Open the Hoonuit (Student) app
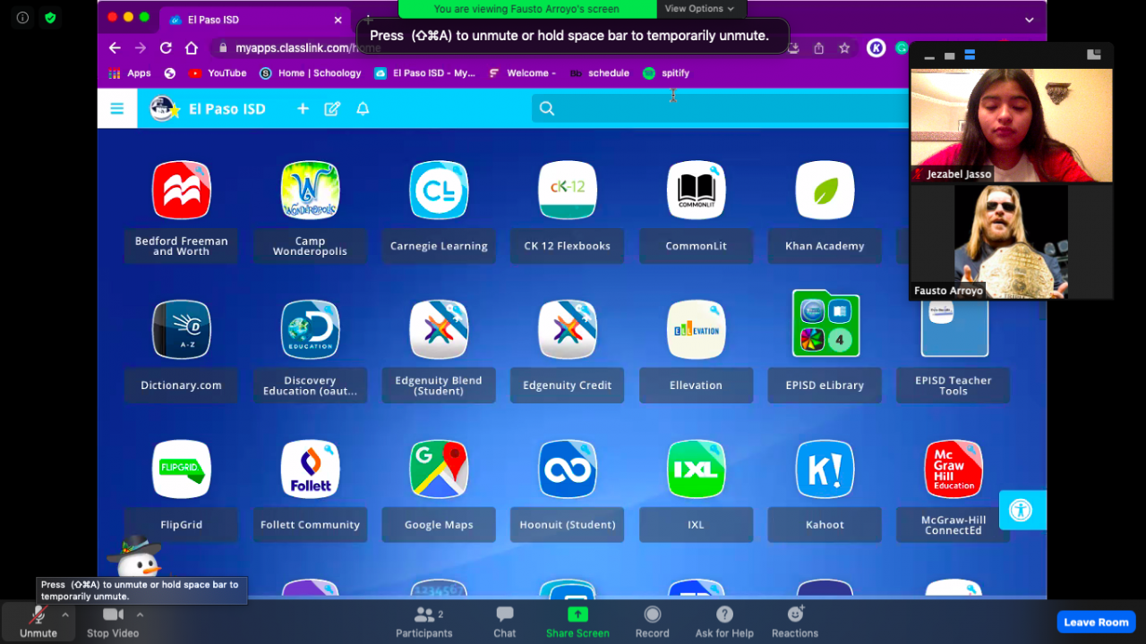The width and height of the screenshot is (1146, 644). pyautogui.click(x=568, y=470)
